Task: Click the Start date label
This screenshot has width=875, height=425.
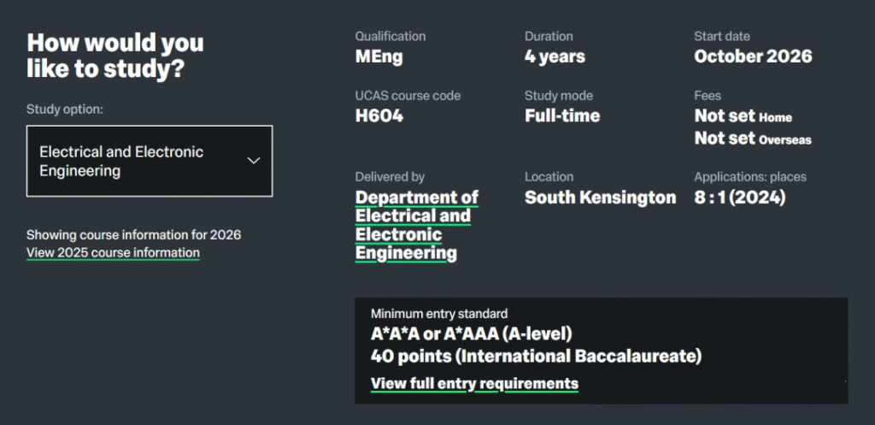Action: 721,36
